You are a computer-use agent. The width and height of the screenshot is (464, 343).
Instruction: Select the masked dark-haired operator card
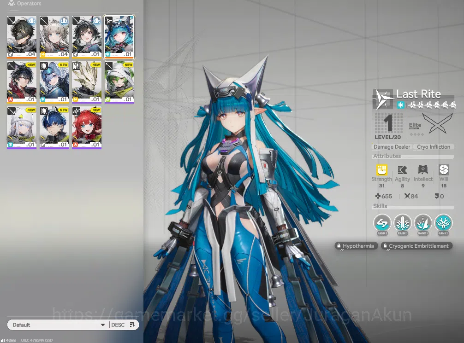tap(22, 37)
